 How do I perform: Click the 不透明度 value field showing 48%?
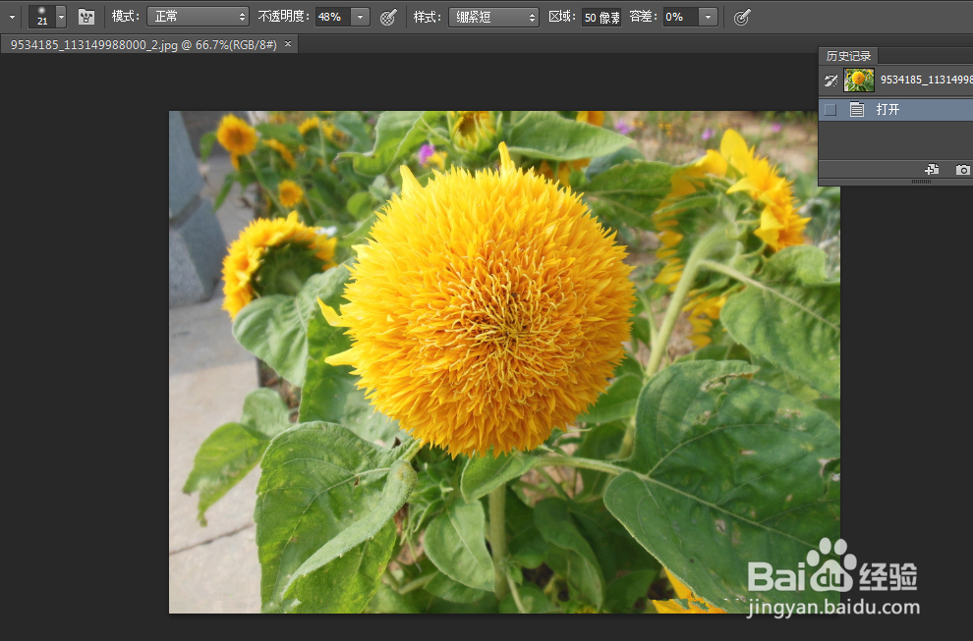coord(332,17)
